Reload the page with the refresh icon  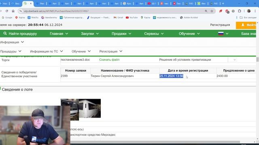pos(7,11)
